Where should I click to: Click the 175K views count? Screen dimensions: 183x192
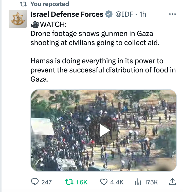pyautogui.click(x=151, y=182)
